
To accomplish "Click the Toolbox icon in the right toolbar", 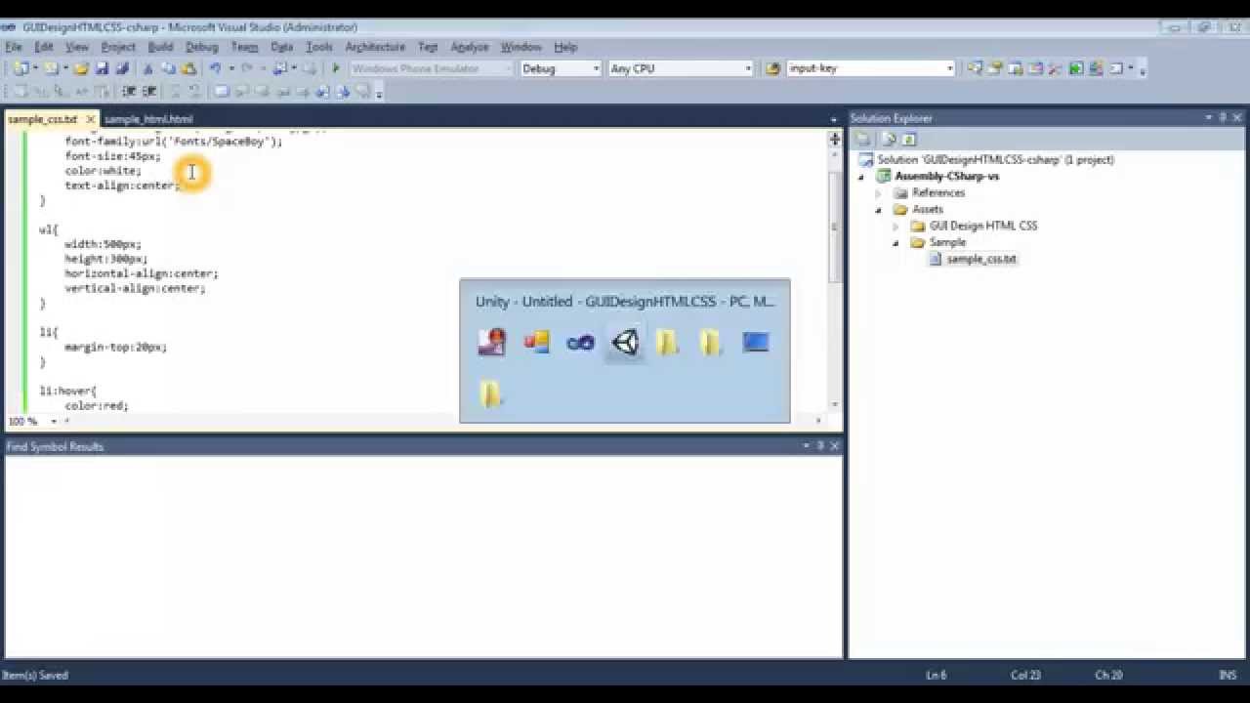I will pos(1056,68).
